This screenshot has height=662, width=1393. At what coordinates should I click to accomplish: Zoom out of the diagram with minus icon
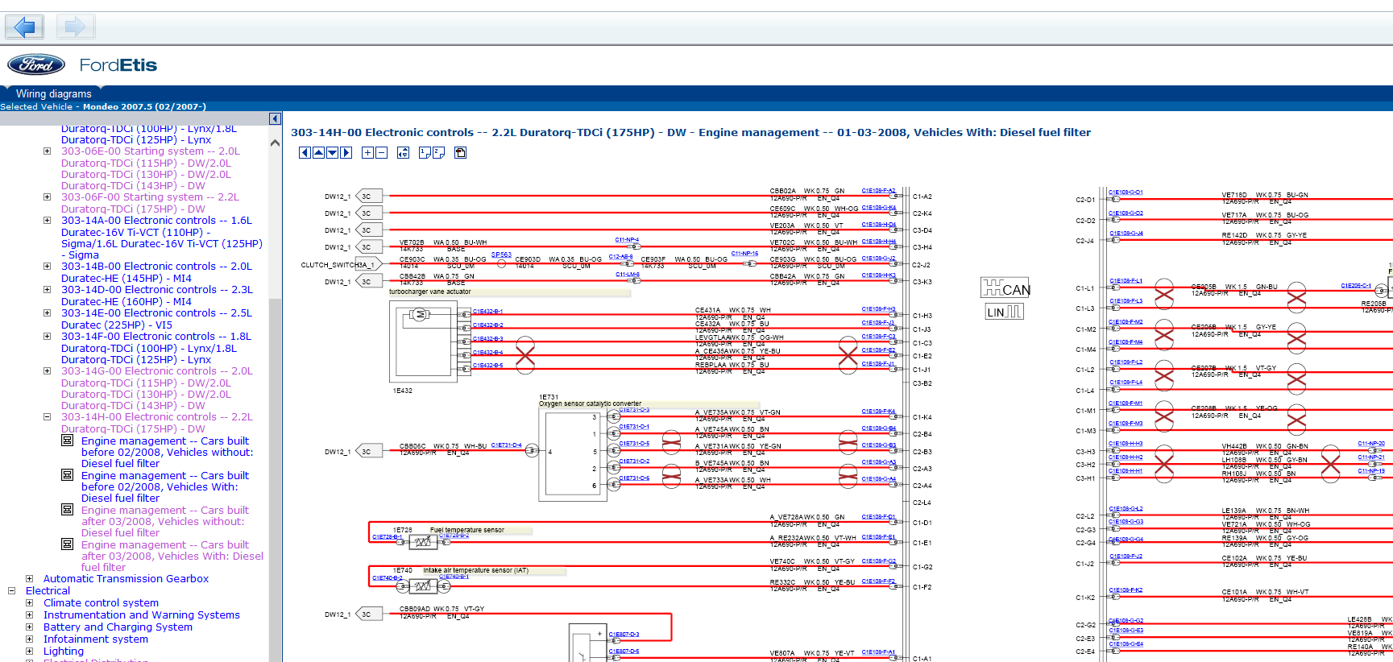pos(381,153)
